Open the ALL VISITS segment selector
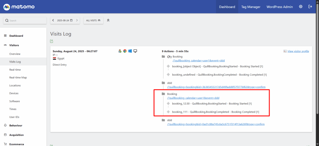Image resolution: width=319 pixels, height=146 pixels. point(93,20)
